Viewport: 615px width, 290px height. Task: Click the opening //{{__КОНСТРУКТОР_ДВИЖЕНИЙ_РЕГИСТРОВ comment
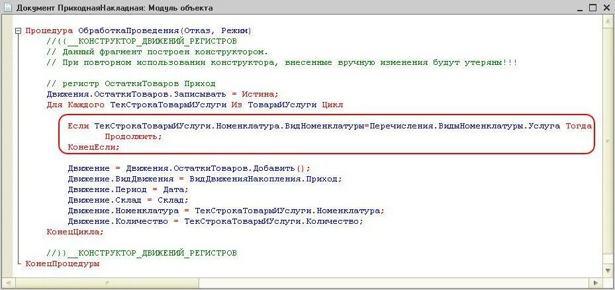(x=142, y=41)
